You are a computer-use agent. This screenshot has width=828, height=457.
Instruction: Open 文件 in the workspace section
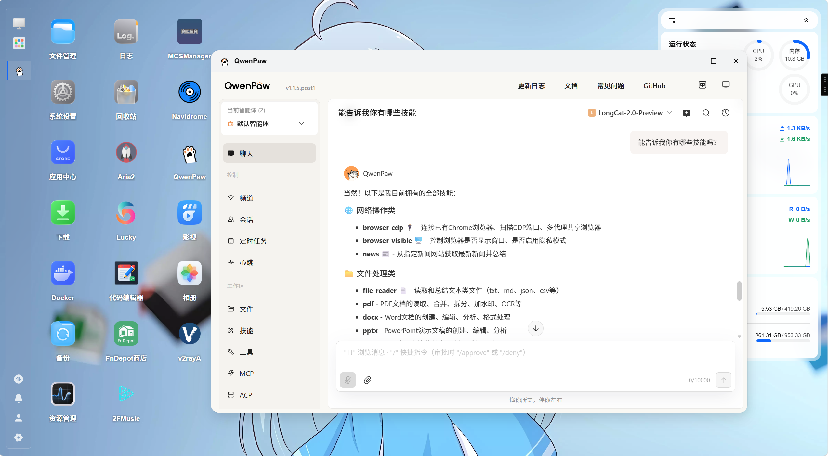[x=269, y=309]
